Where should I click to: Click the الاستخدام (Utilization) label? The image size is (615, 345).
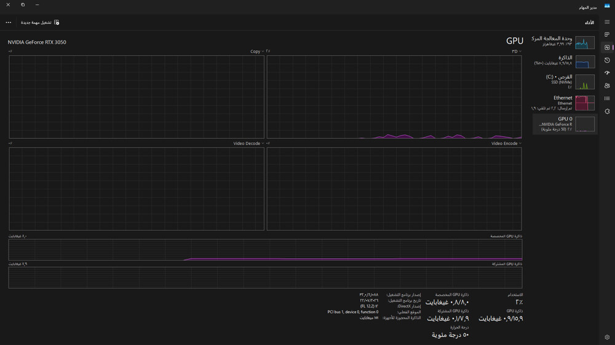click(x=515, y=295)
